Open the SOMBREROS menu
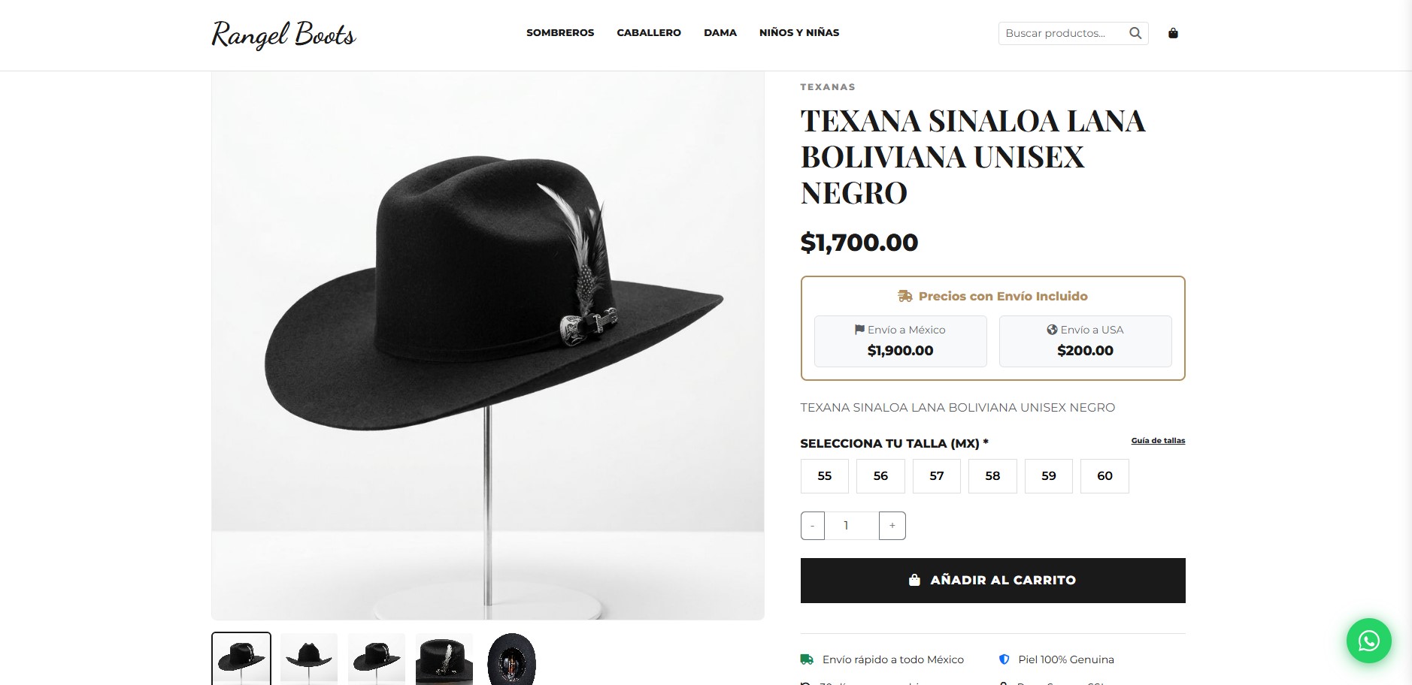This screenshot has height=685, width=1412. pyautogui.click(x=560, y=33)
